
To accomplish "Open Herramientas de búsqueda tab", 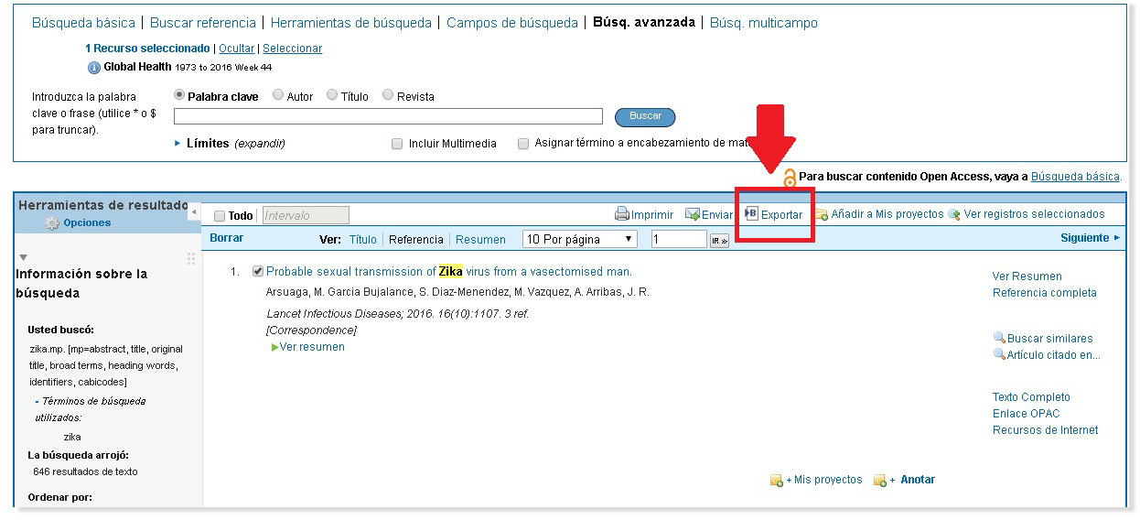I will pyautogui.click(x=351, y=23).
